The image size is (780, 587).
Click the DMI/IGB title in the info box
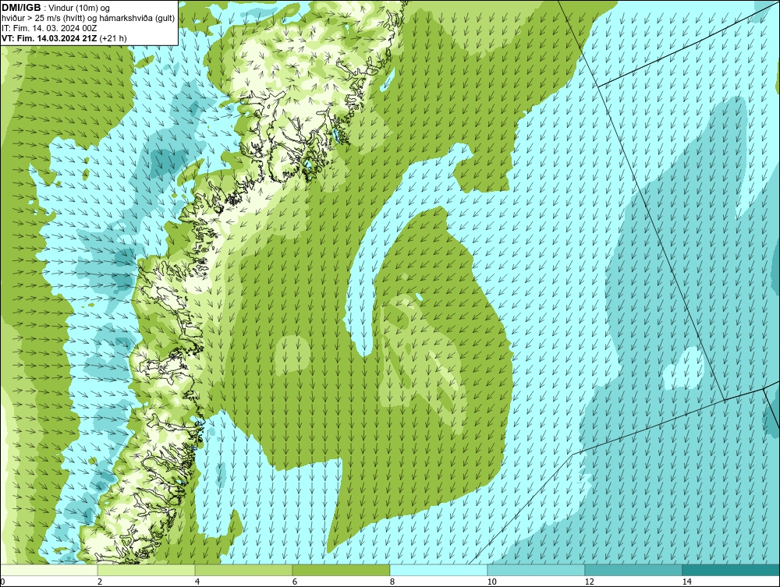[21, 8]
